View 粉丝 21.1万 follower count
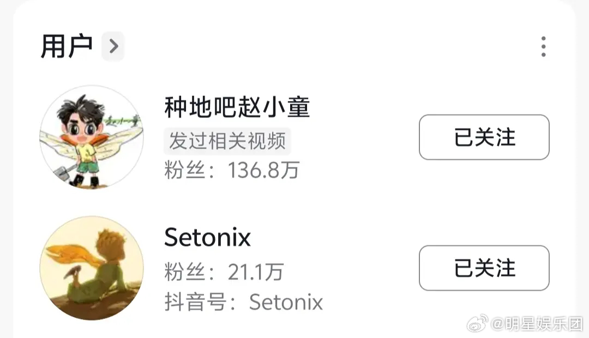Image resolution: width=589 pixels, height=338 pixels. click(224, 271)
